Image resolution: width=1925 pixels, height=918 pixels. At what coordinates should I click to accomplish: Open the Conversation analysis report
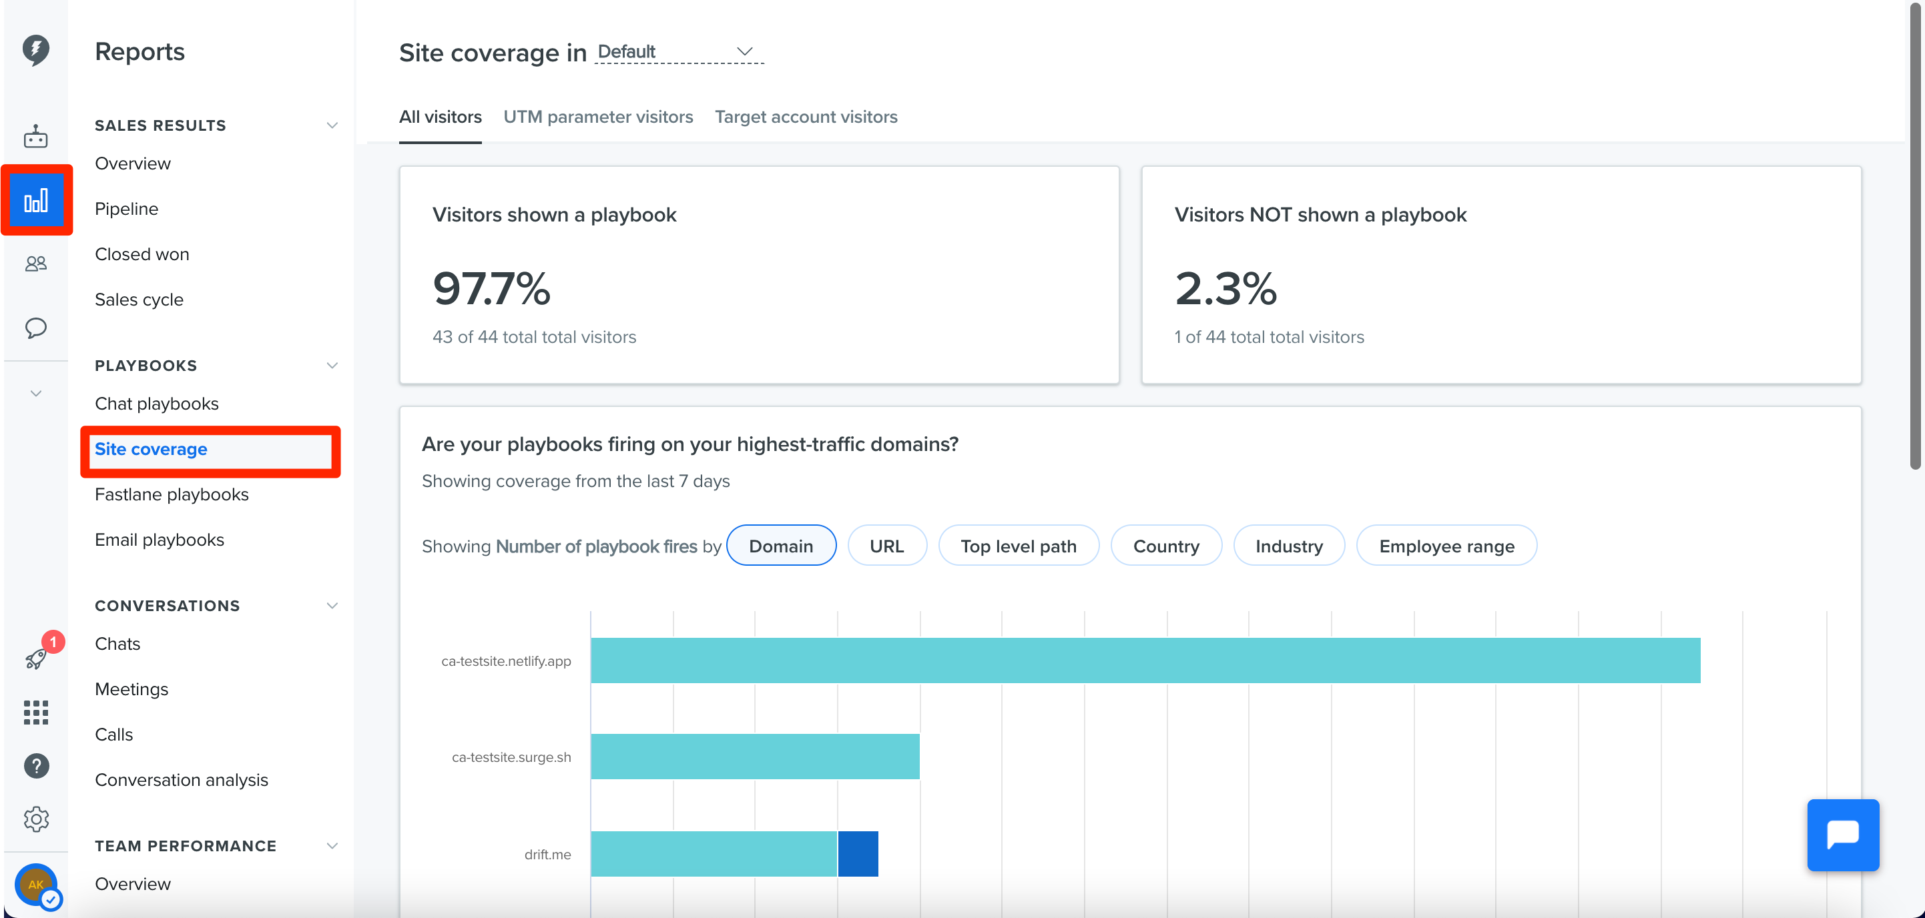181,780
